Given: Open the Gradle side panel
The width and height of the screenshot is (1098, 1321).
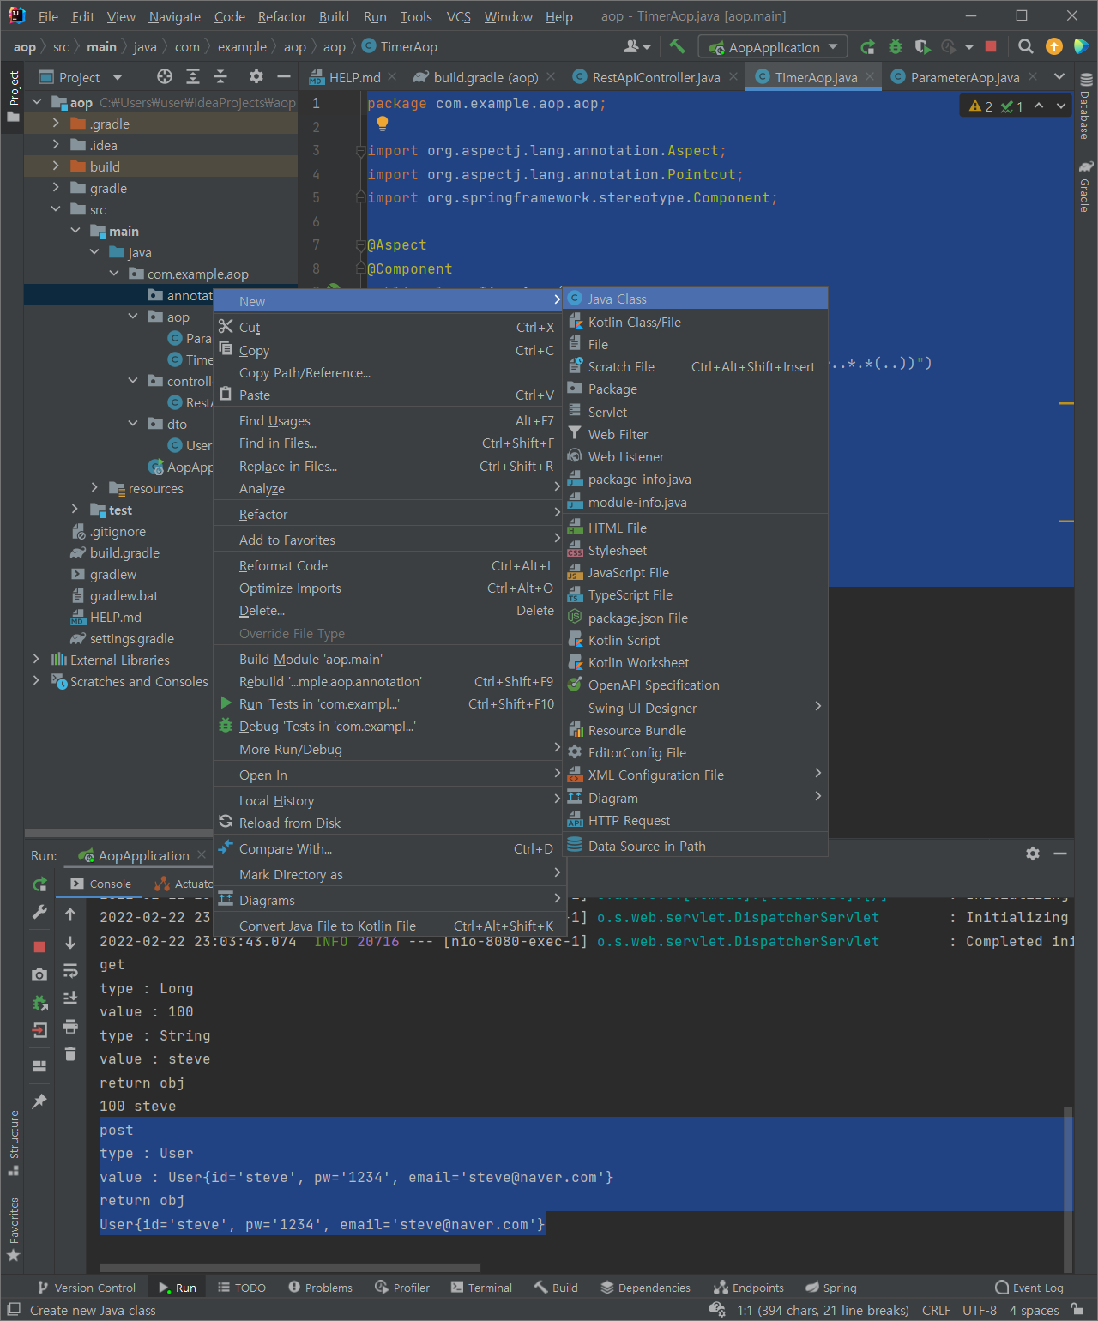Looking at the screenshot, I should pyautogui.click(x=1085, y=187).
